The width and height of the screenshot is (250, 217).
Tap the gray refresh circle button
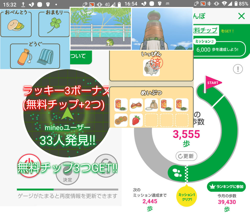point(106,166)
